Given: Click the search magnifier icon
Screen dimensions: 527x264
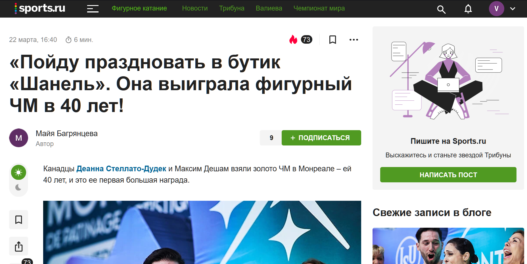Looking at the screenshot, I should [441, 9].
